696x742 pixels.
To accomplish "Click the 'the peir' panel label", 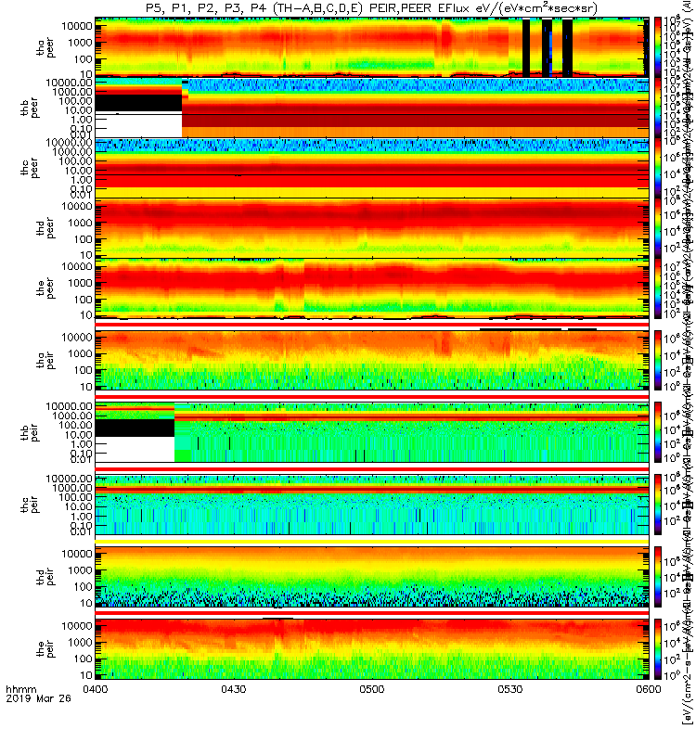I will point(45,648).
